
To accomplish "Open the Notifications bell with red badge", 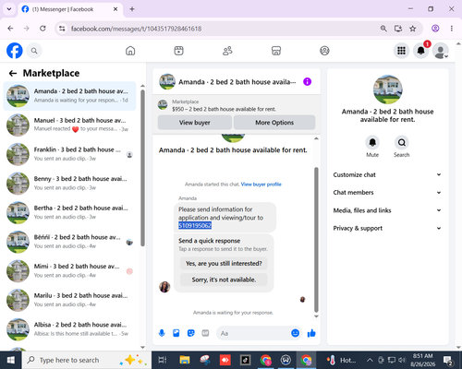I will (421, 51).
